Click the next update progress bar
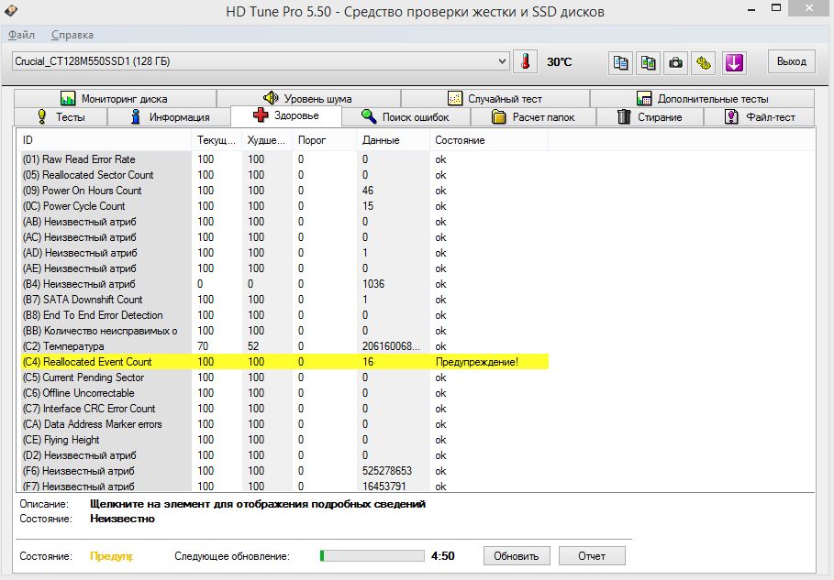The width and height of the screenshot is (834, 580). (373, 556)
